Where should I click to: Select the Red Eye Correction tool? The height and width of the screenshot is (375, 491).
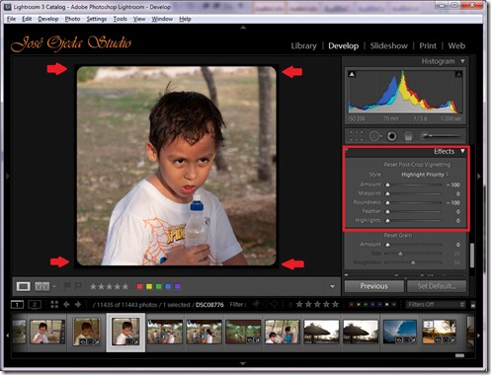391,136
